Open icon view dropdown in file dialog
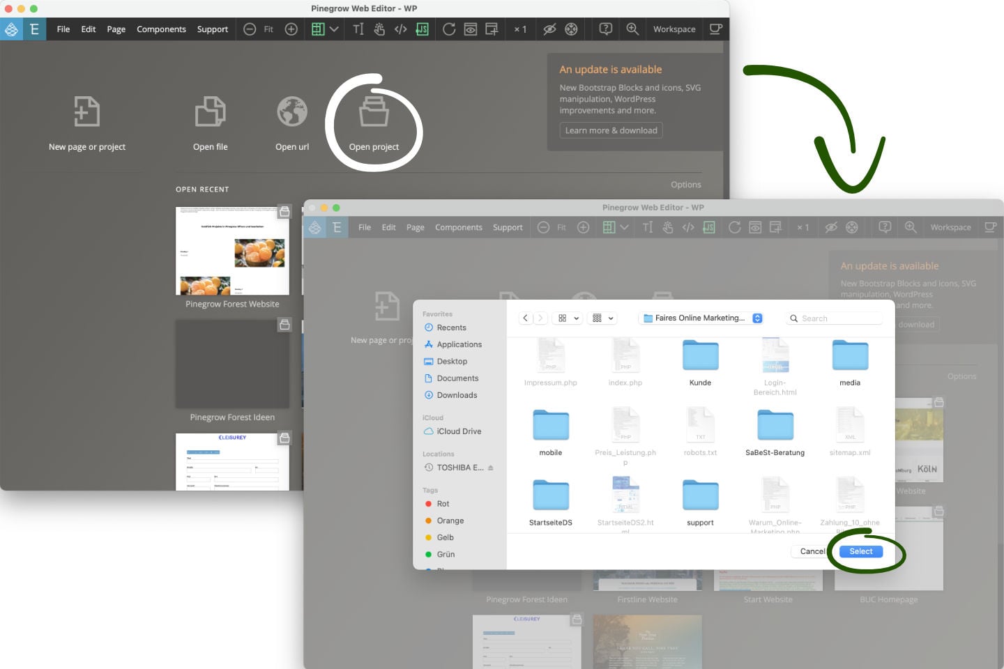This screenshot has width=1004, height=669. pyautogui.click(x=568, y=318)
